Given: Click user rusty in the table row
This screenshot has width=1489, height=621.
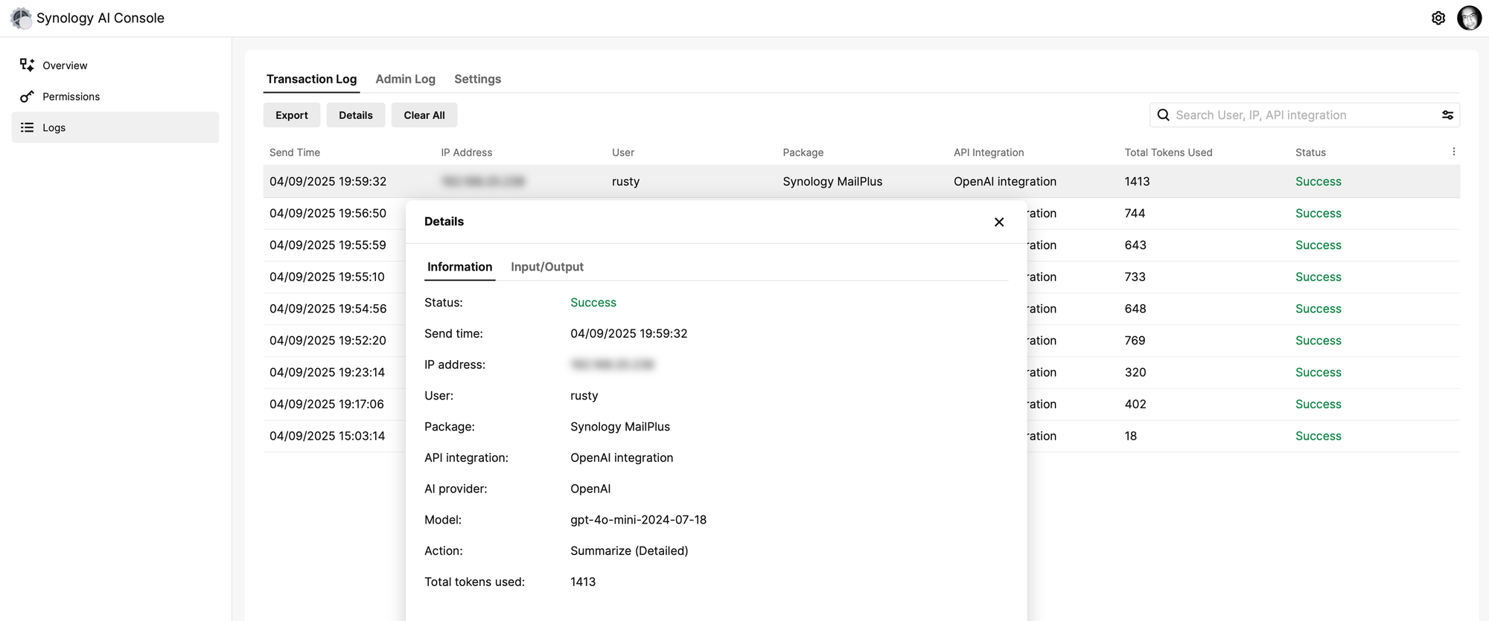Looking at the screenshot, I should 625,181.
